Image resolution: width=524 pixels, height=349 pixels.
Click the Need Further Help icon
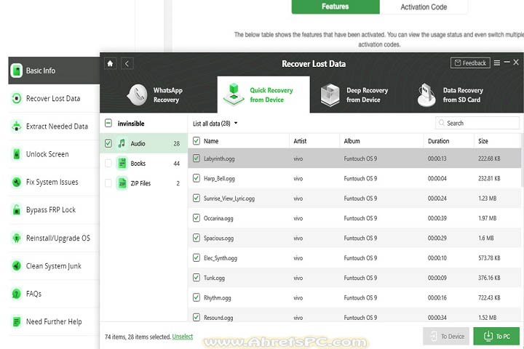click(x=16, y=321)
